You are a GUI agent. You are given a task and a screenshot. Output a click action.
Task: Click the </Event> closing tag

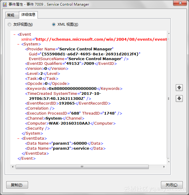[x=27, y=158]
